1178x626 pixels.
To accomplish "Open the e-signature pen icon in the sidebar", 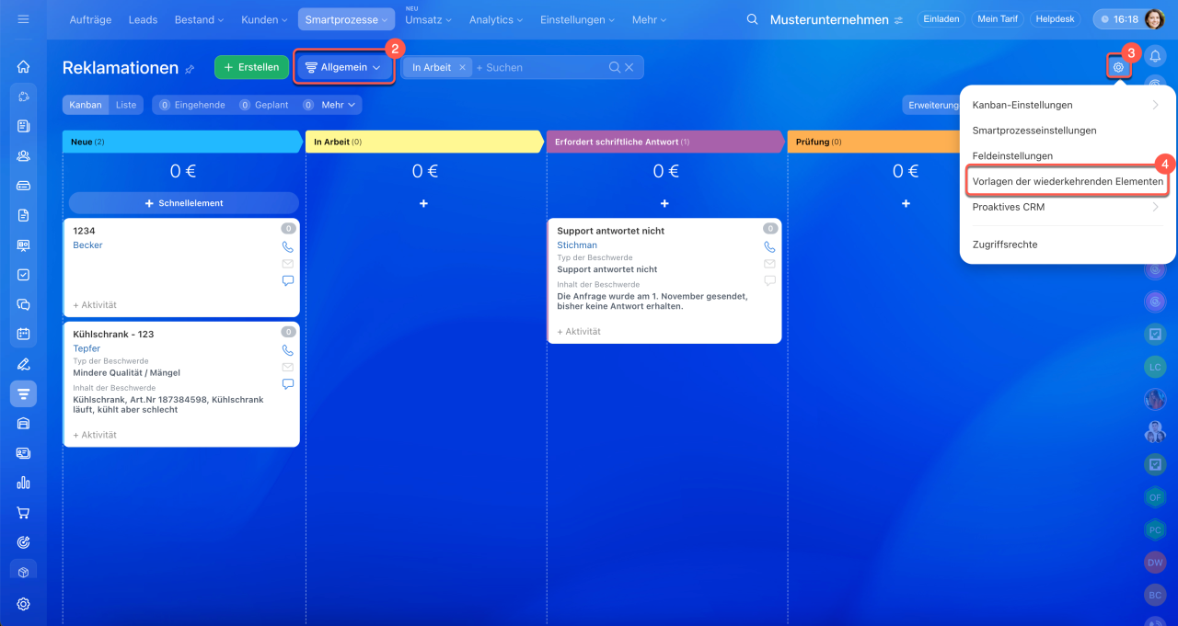I will click(x=23, y=364).
